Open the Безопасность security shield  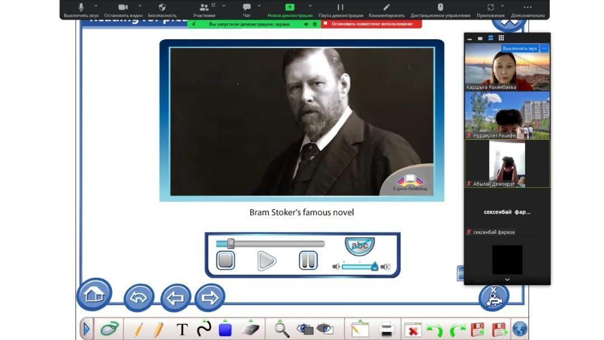pos(162,10)
